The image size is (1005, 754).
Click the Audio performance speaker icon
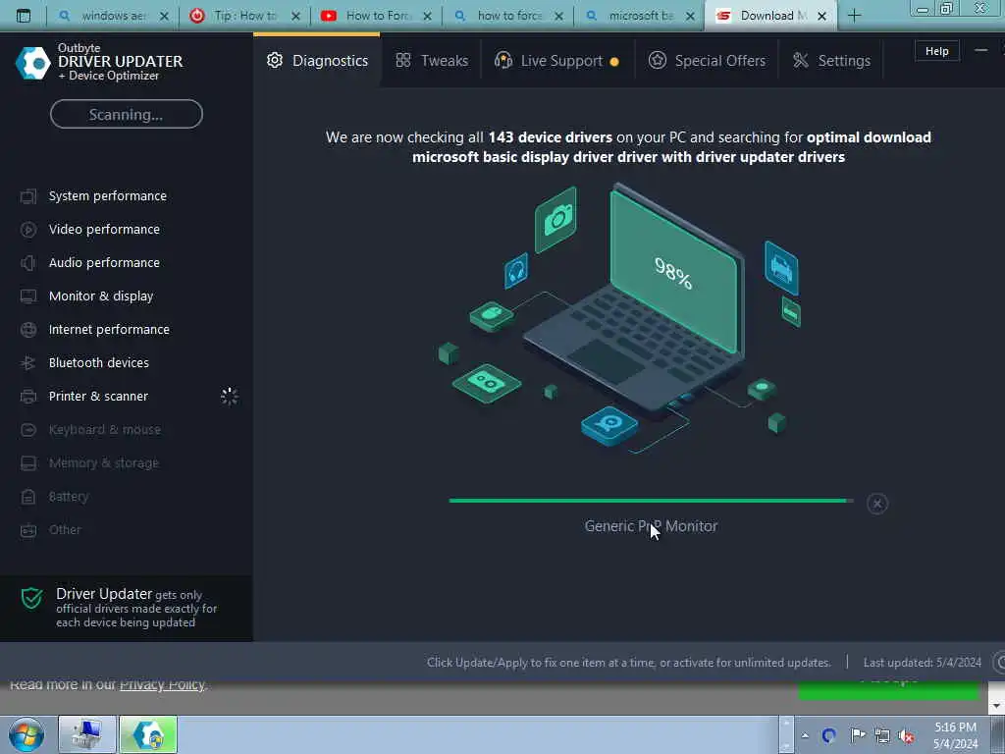point(28,263)
